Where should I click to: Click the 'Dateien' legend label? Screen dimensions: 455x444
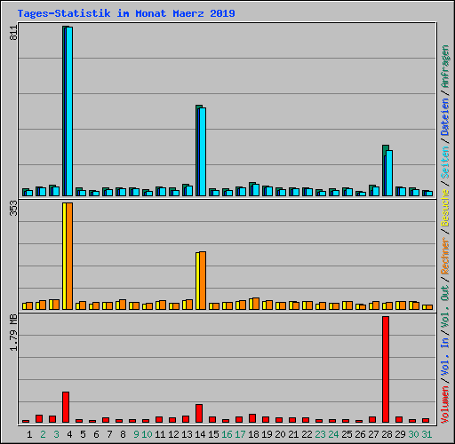(x=445, y=117)
